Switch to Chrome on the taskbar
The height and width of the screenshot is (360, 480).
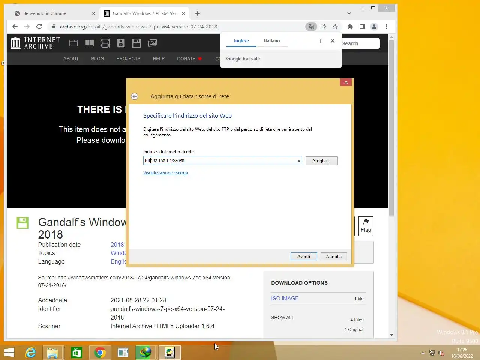[100, 352]
